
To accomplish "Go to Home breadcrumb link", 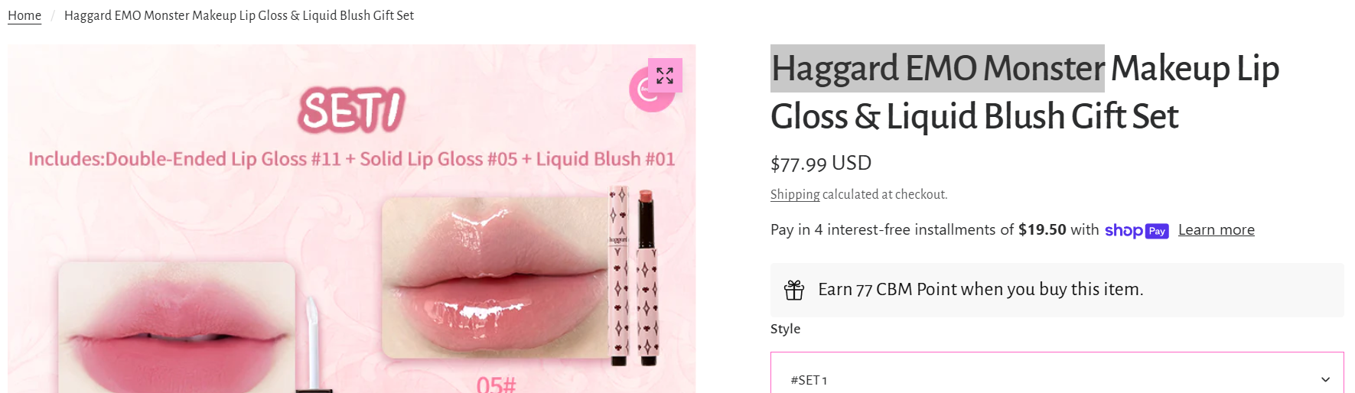I will pyautogui.click(x=24, y=15).
